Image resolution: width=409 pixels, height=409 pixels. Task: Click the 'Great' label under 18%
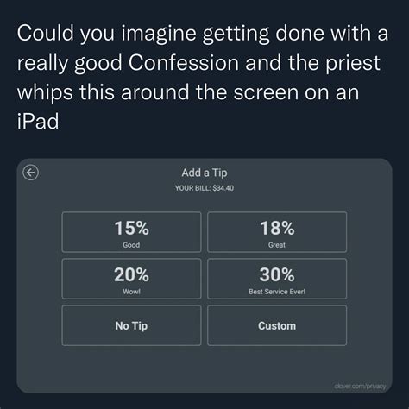[x=277, y=245]
